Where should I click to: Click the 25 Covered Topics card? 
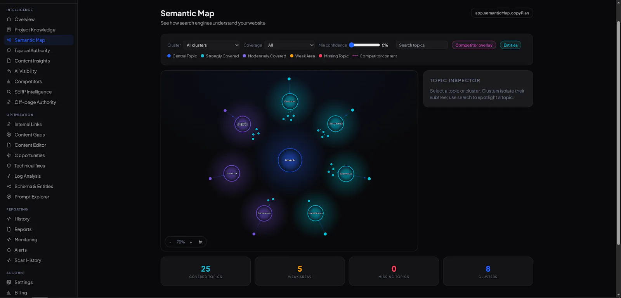point(206,271)
